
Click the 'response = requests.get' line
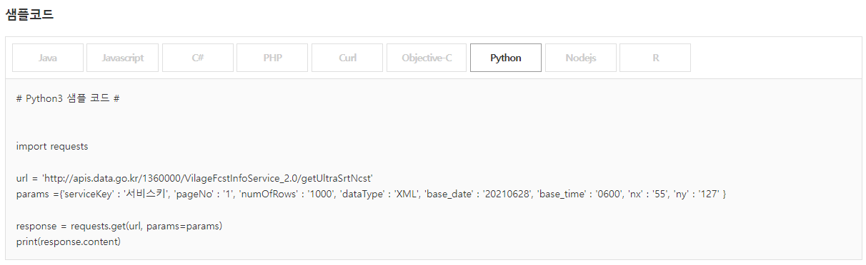(x=119, y=226)
